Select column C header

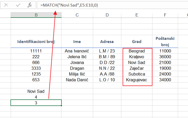tap(77, 15)
